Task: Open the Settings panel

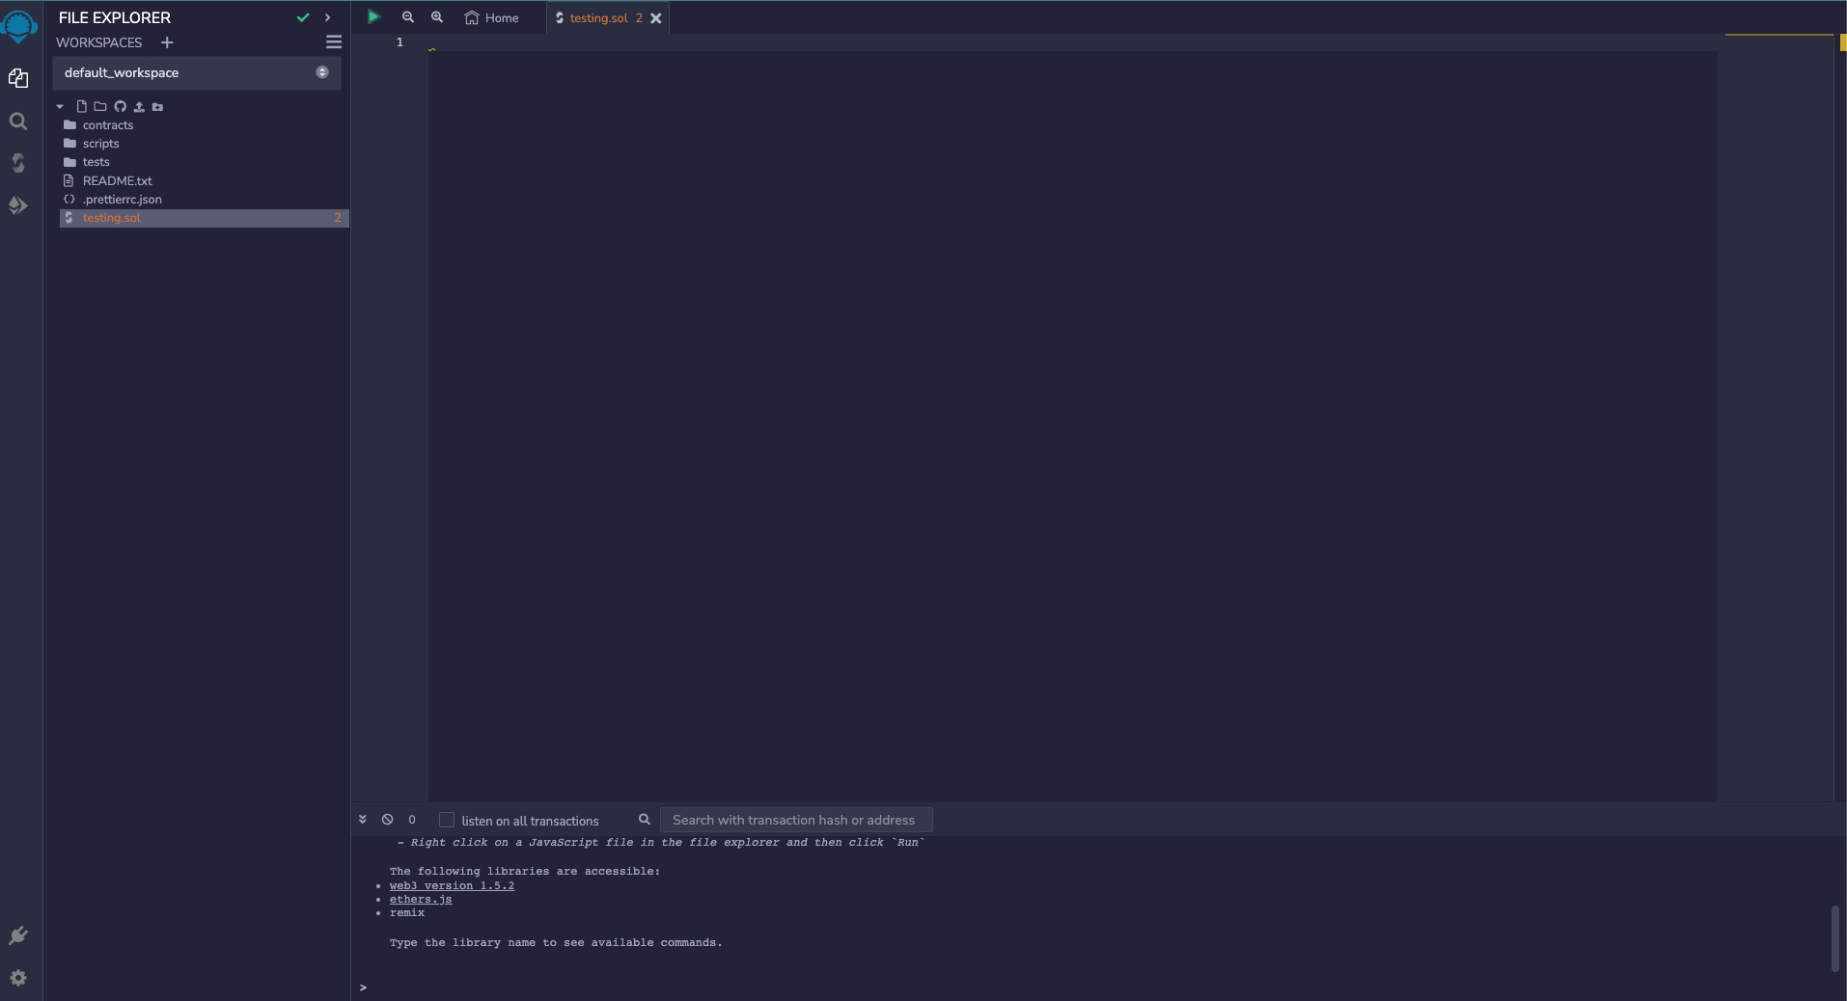Action: [18, 978]
